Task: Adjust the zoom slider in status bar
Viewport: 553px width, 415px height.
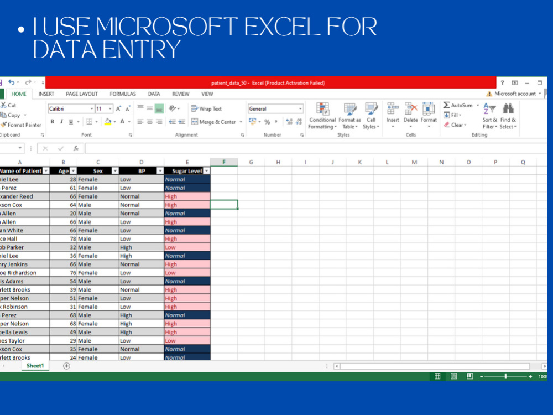Action: (505, 376)
